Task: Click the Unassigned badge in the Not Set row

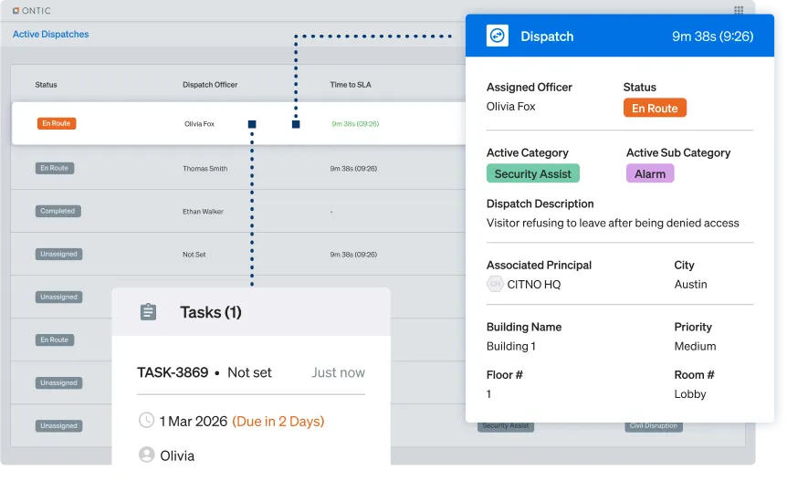Action: tap(58, 255)
